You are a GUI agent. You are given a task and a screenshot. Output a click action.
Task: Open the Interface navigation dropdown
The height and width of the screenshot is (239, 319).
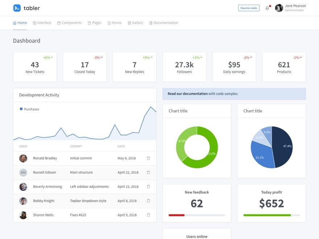(x=42, y=23)
